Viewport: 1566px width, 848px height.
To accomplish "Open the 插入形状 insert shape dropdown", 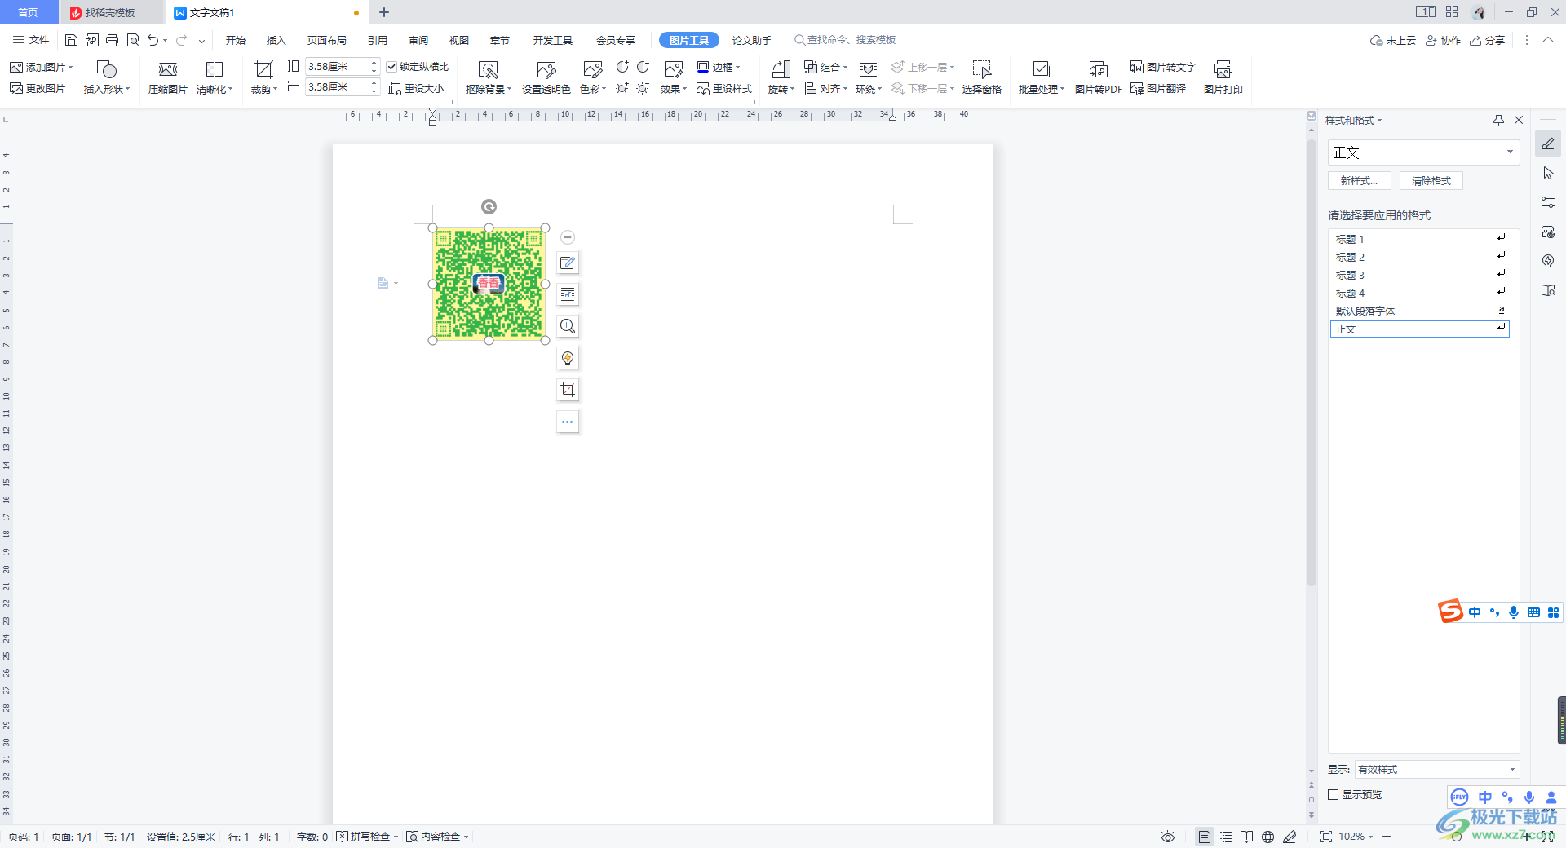I will pyautogui.click(x=107, y=89).
